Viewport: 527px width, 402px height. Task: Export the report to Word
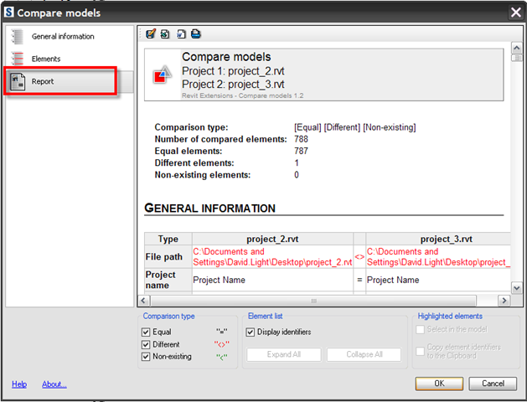pos(181,34)
